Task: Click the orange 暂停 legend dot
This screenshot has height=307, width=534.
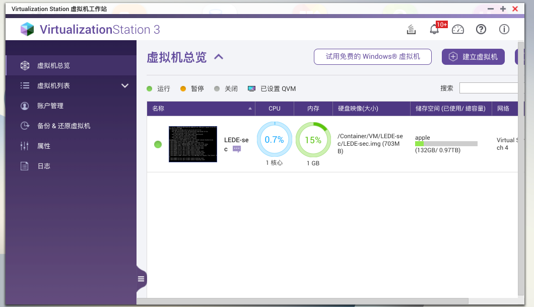Action: coord(183,88)
